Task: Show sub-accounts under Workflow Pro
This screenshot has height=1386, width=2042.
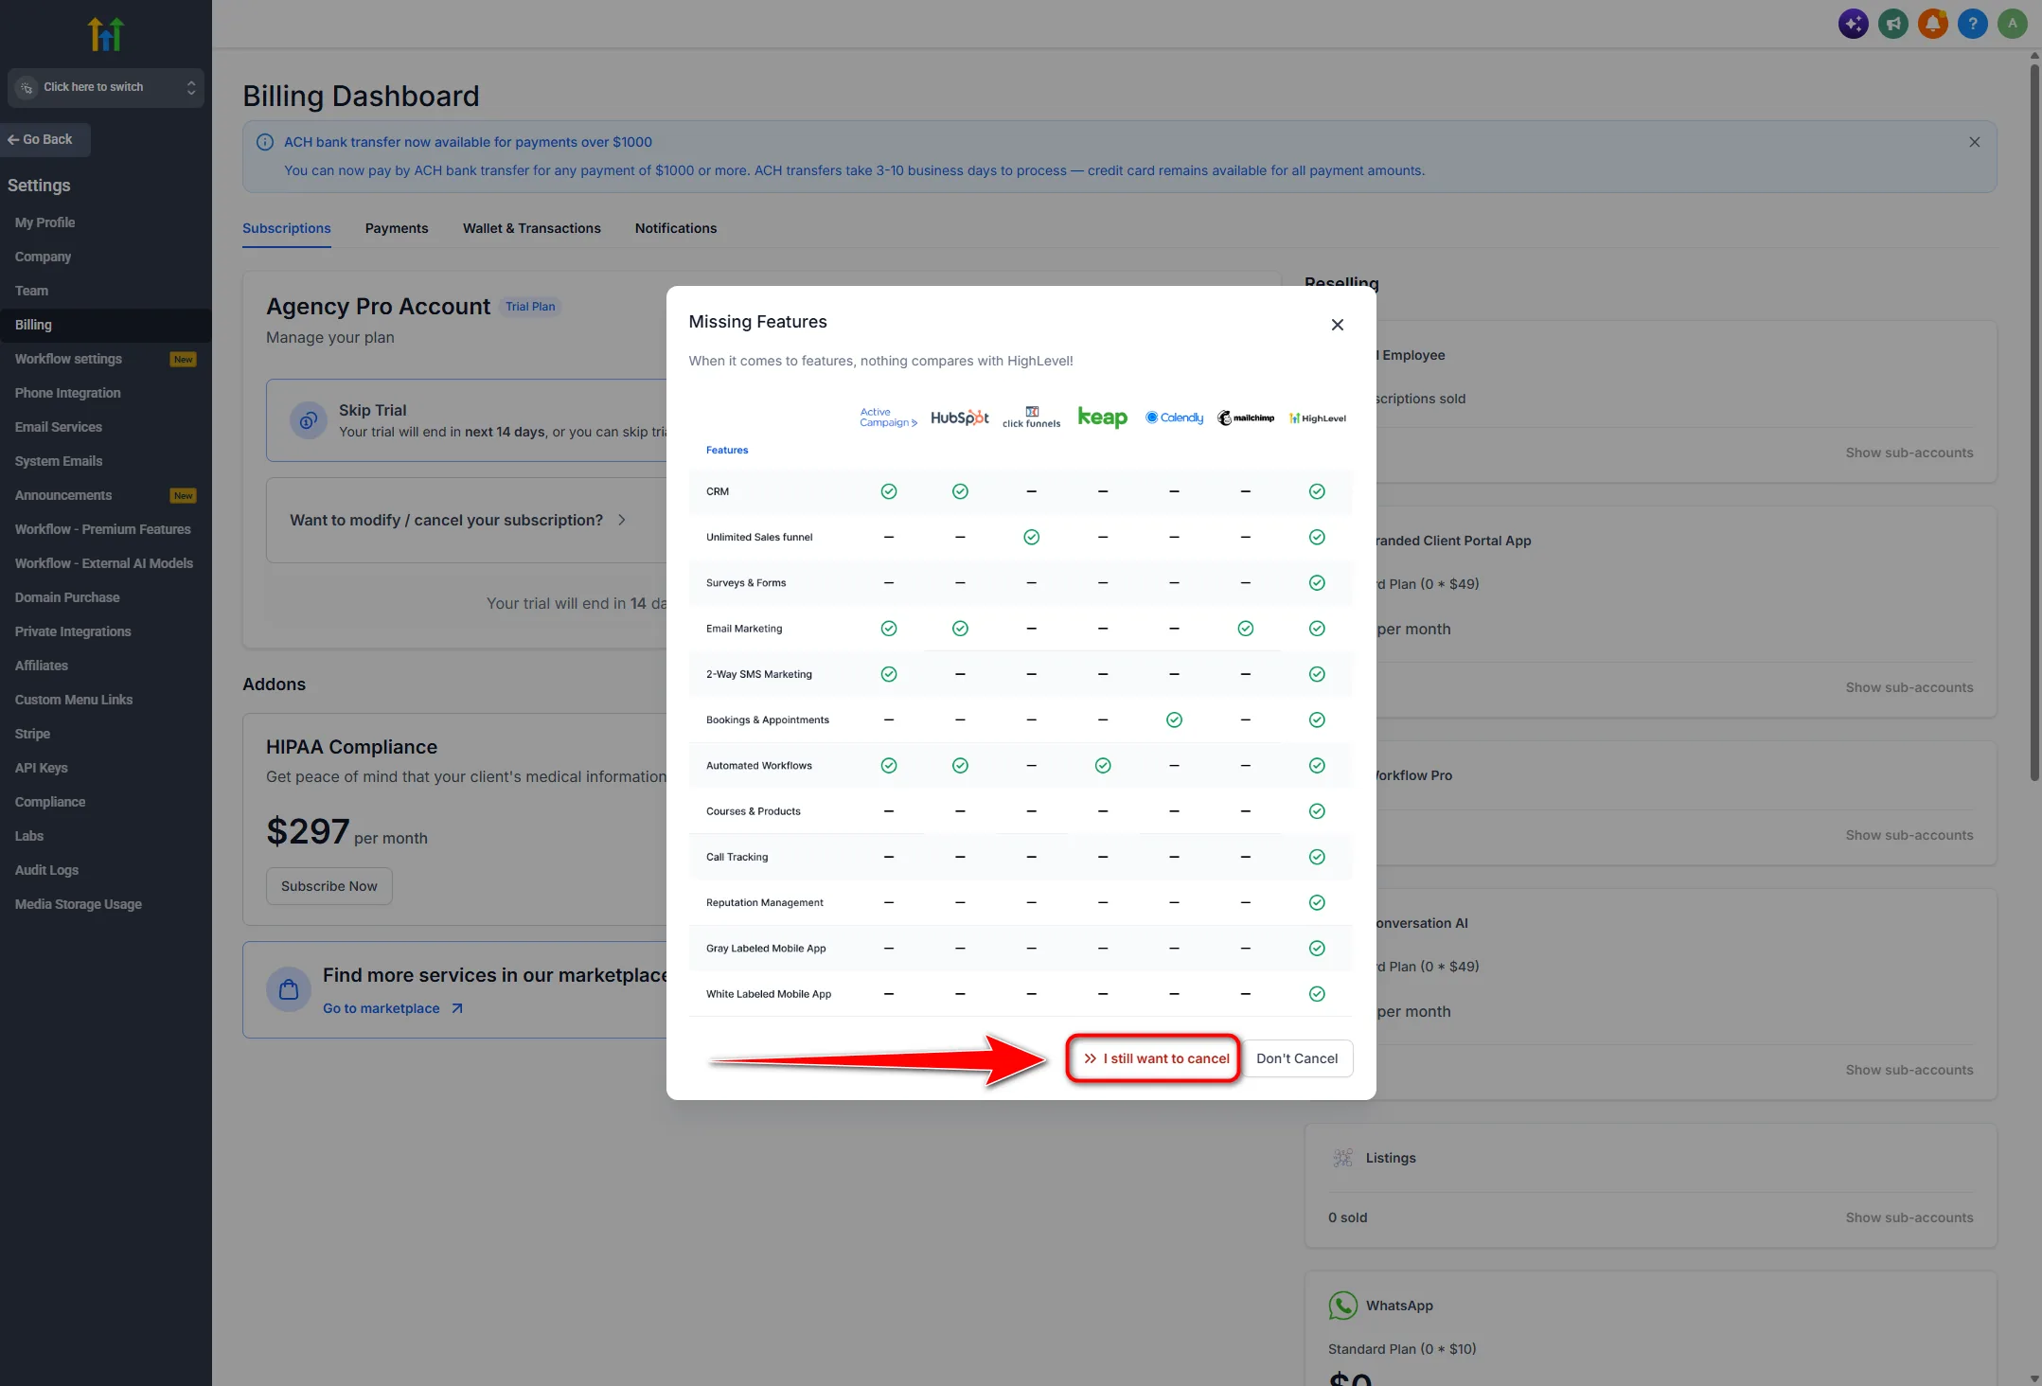Action: 1909,835
